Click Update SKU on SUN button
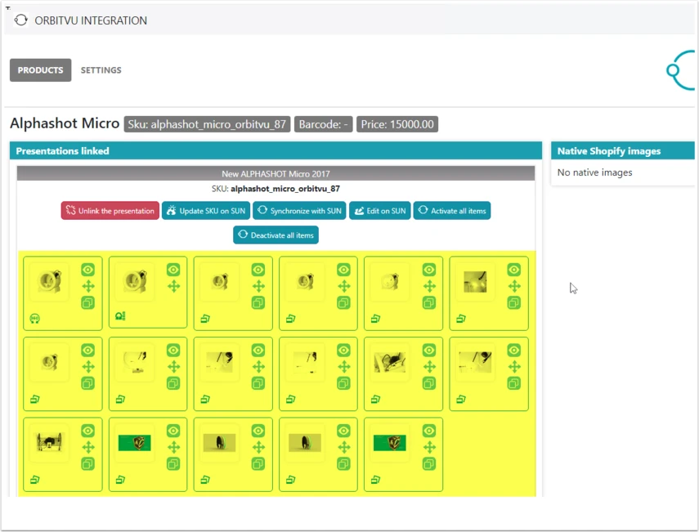The image size is (699, 532). coord(205,211)
